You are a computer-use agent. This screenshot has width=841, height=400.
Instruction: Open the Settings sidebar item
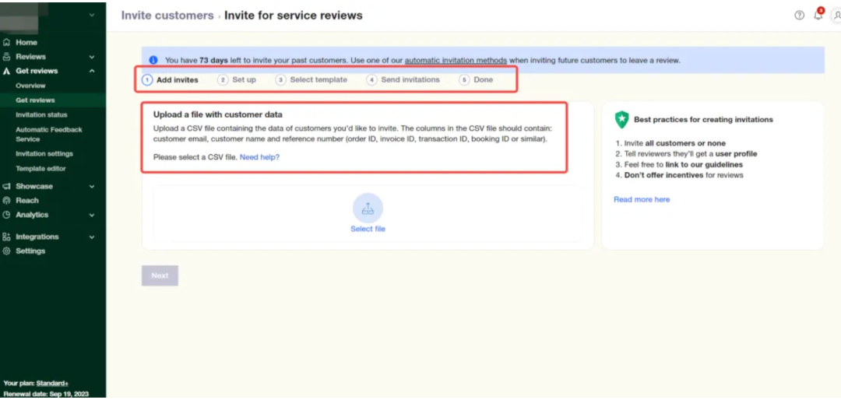coord(30,251)
